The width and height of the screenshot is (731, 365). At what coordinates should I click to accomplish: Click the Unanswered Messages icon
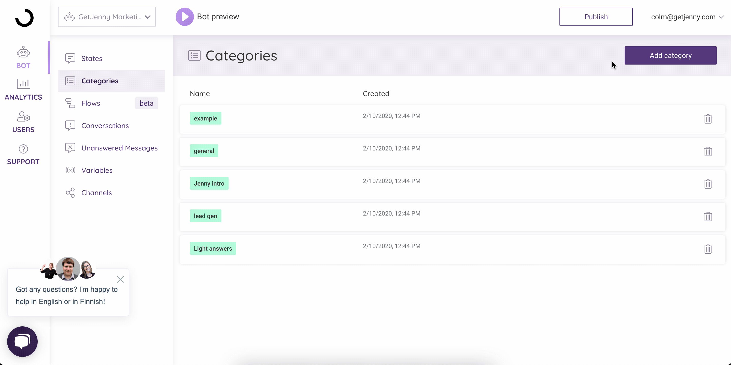pos(70,148)
